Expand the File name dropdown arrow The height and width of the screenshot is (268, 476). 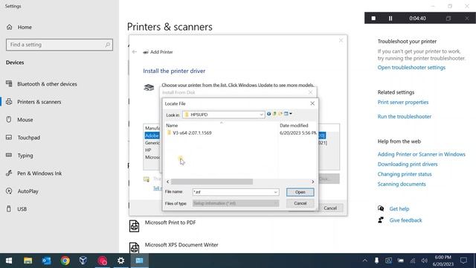click(x=275, y=192)
